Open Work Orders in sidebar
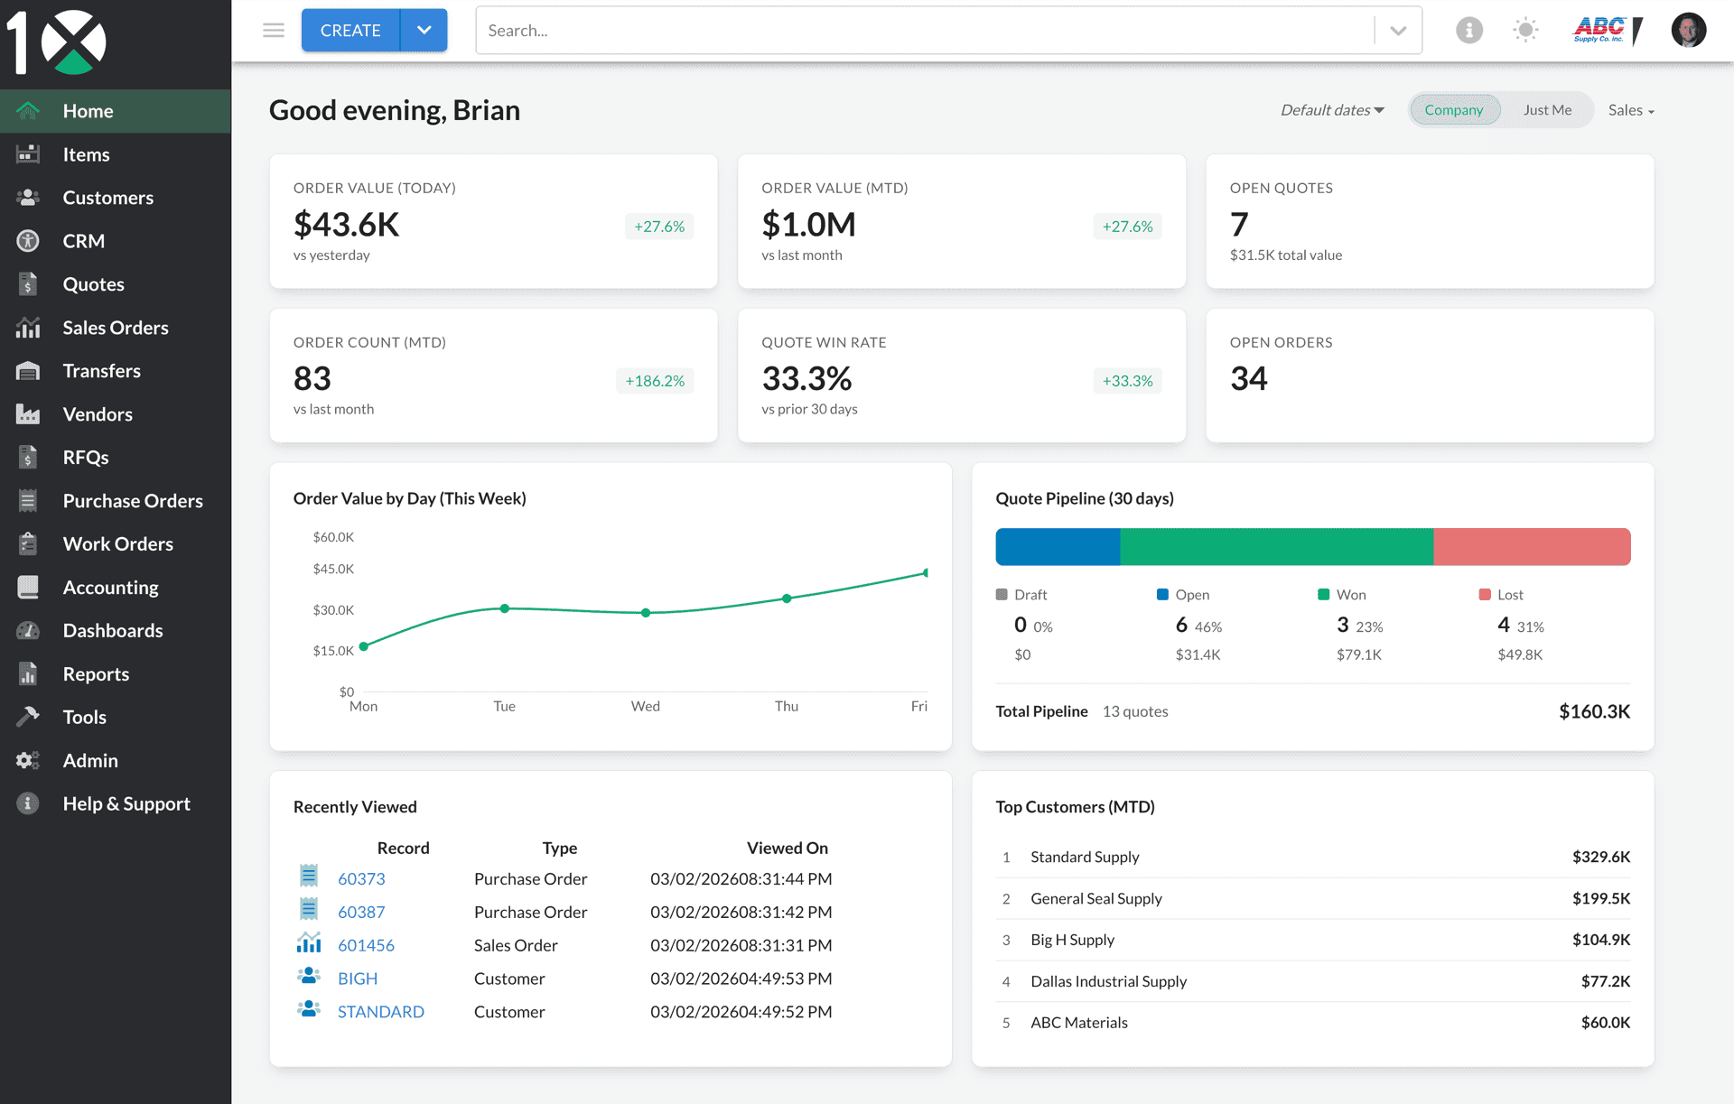This screenshot has height=1104, width=1734. [116, 544]
